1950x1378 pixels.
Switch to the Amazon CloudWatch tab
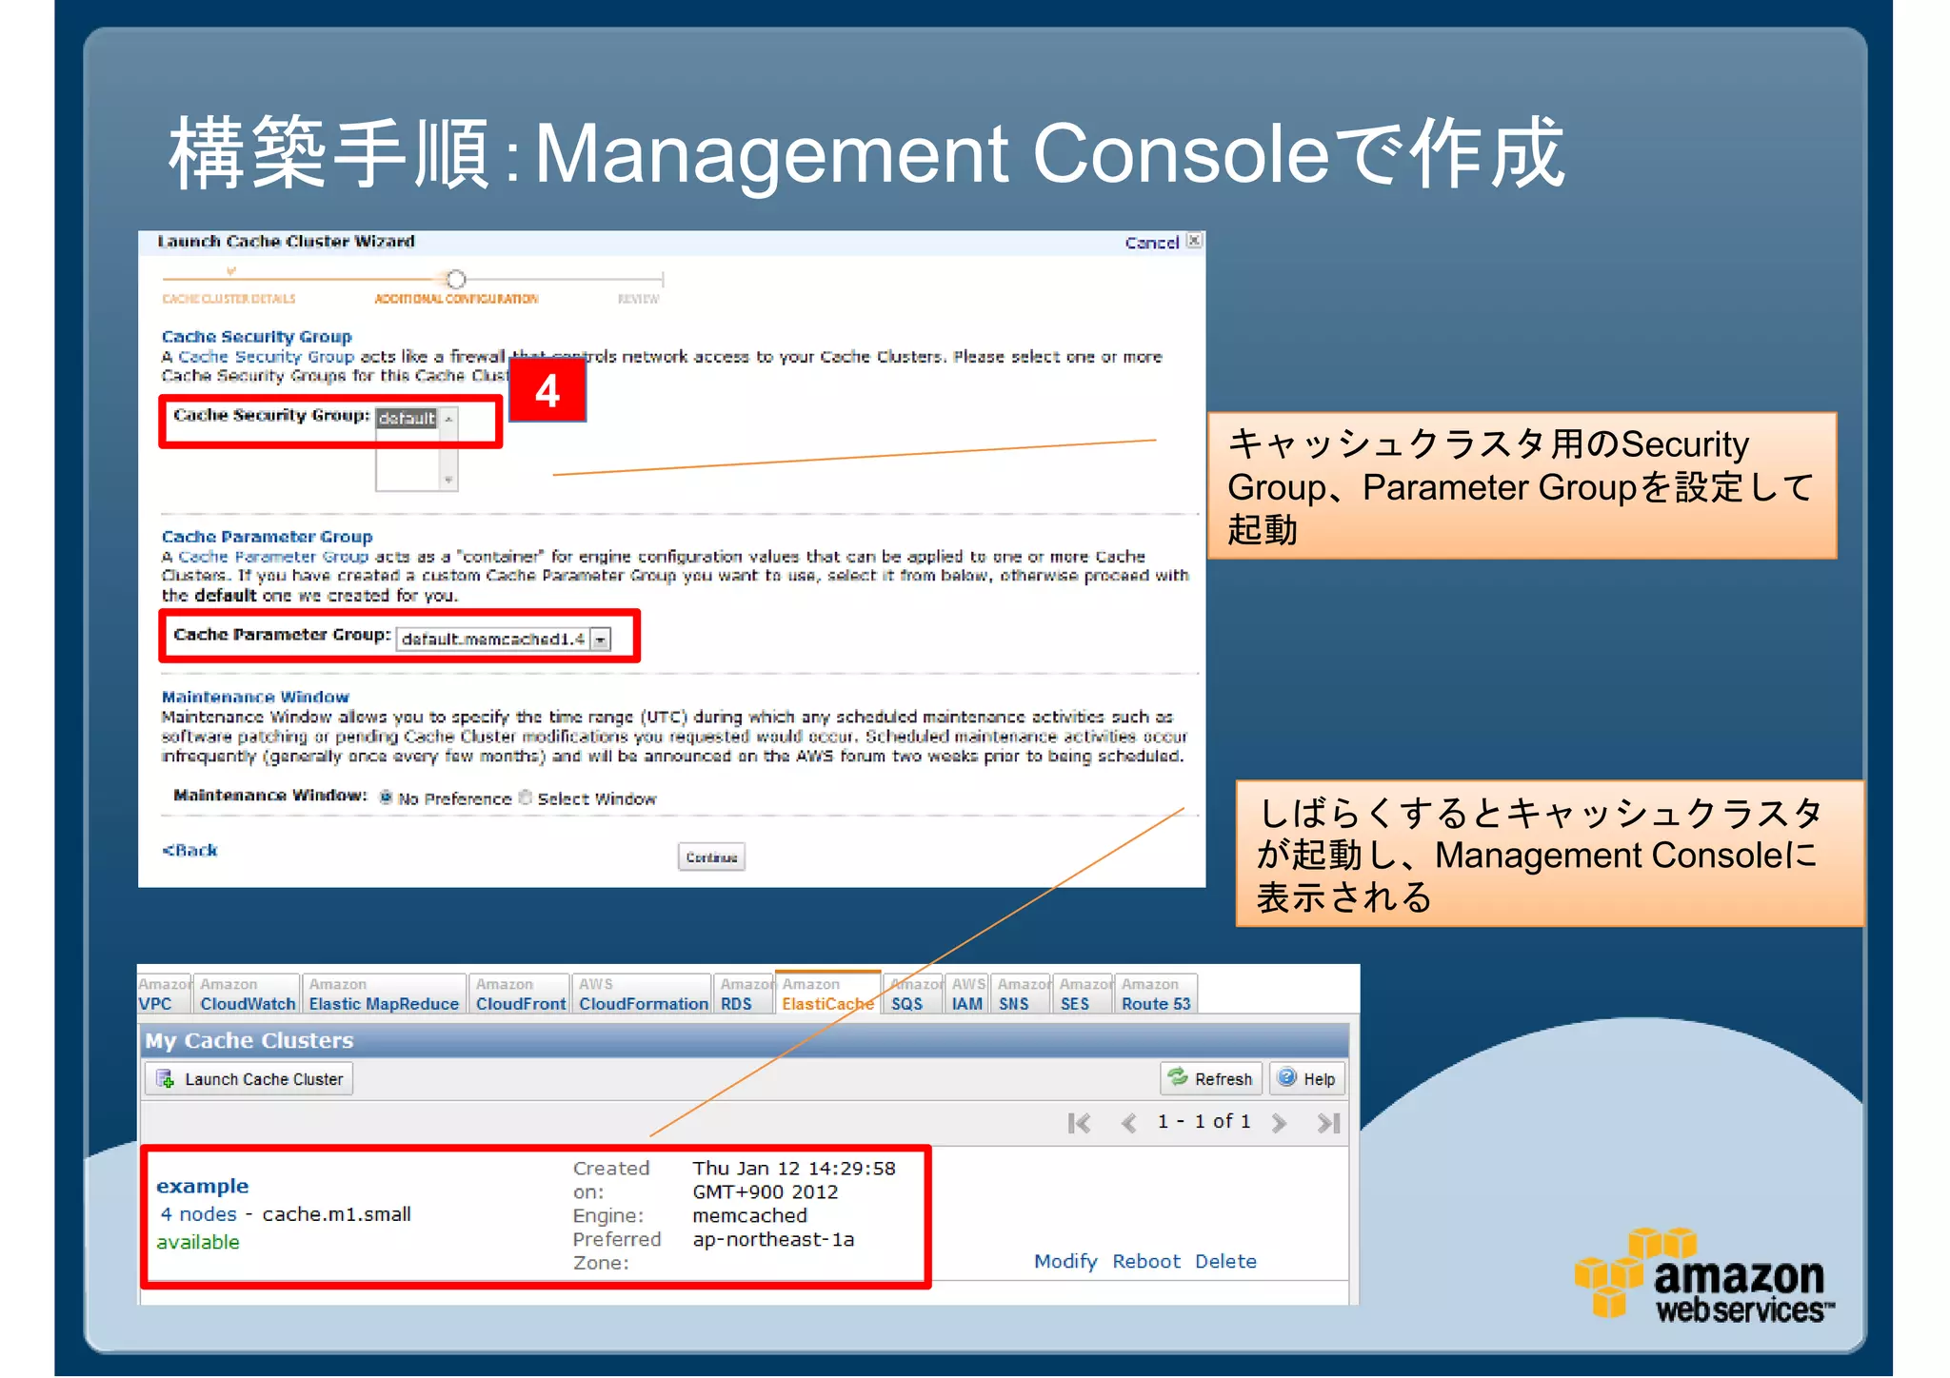click(248, 994)
